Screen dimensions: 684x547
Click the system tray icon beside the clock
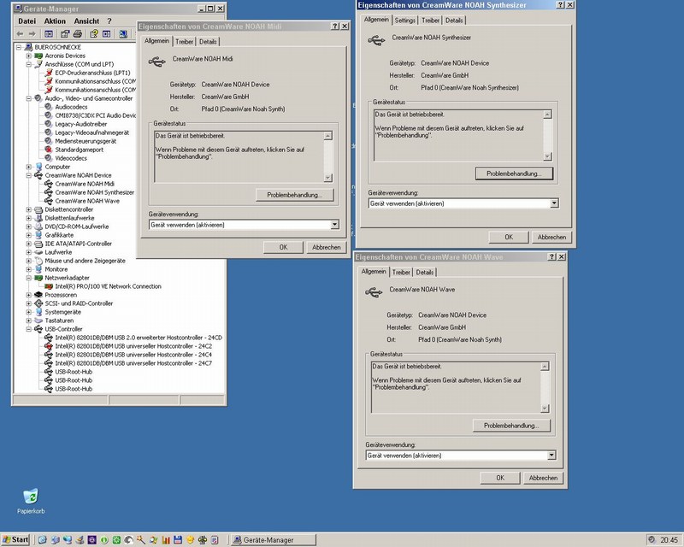(x=652, y=539)
